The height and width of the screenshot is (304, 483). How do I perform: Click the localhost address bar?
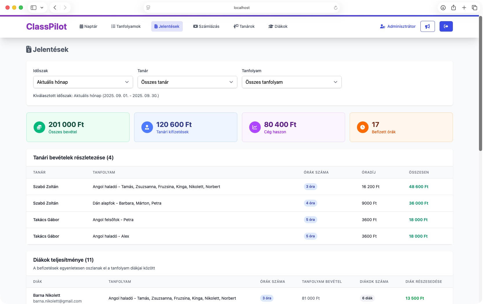pos(241,8)
